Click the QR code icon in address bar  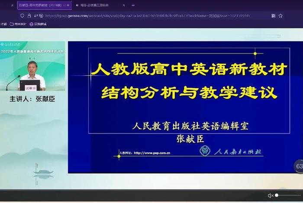tap(273, 16)
